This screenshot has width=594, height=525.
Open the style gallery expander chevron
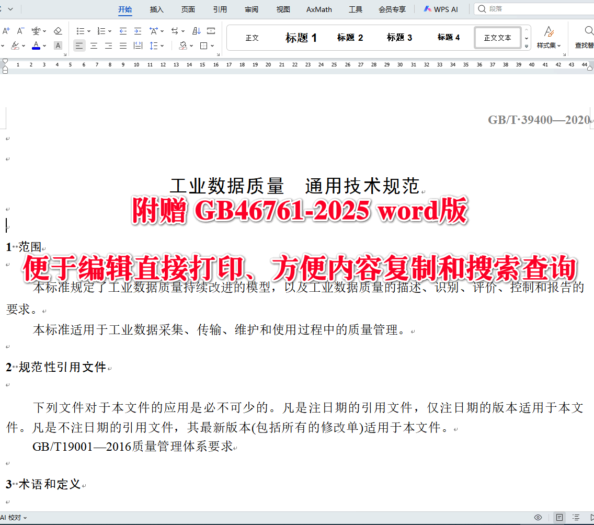[526, 47]
